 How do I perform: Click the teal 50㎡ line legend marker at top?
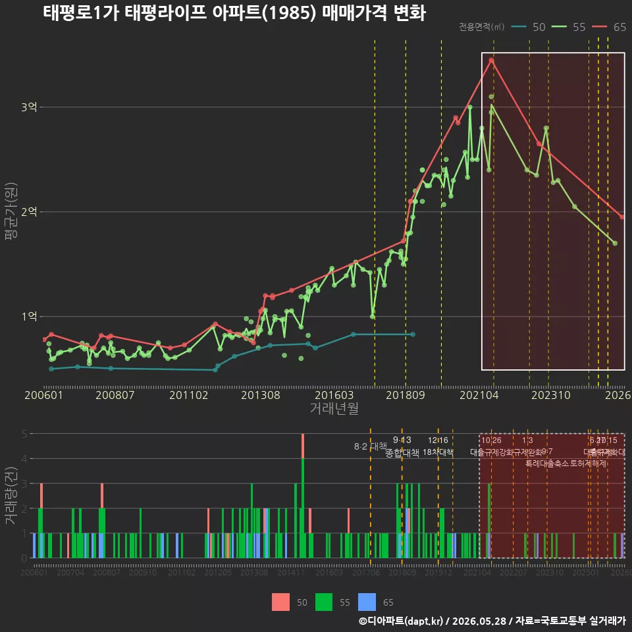point(519,27)
